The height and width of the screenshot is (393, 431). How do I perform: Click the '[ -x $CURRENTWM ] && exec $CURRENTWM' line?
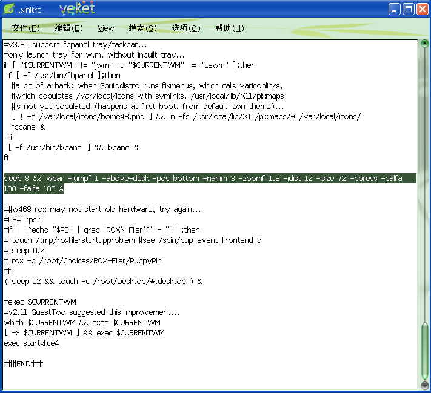(84, 333)
